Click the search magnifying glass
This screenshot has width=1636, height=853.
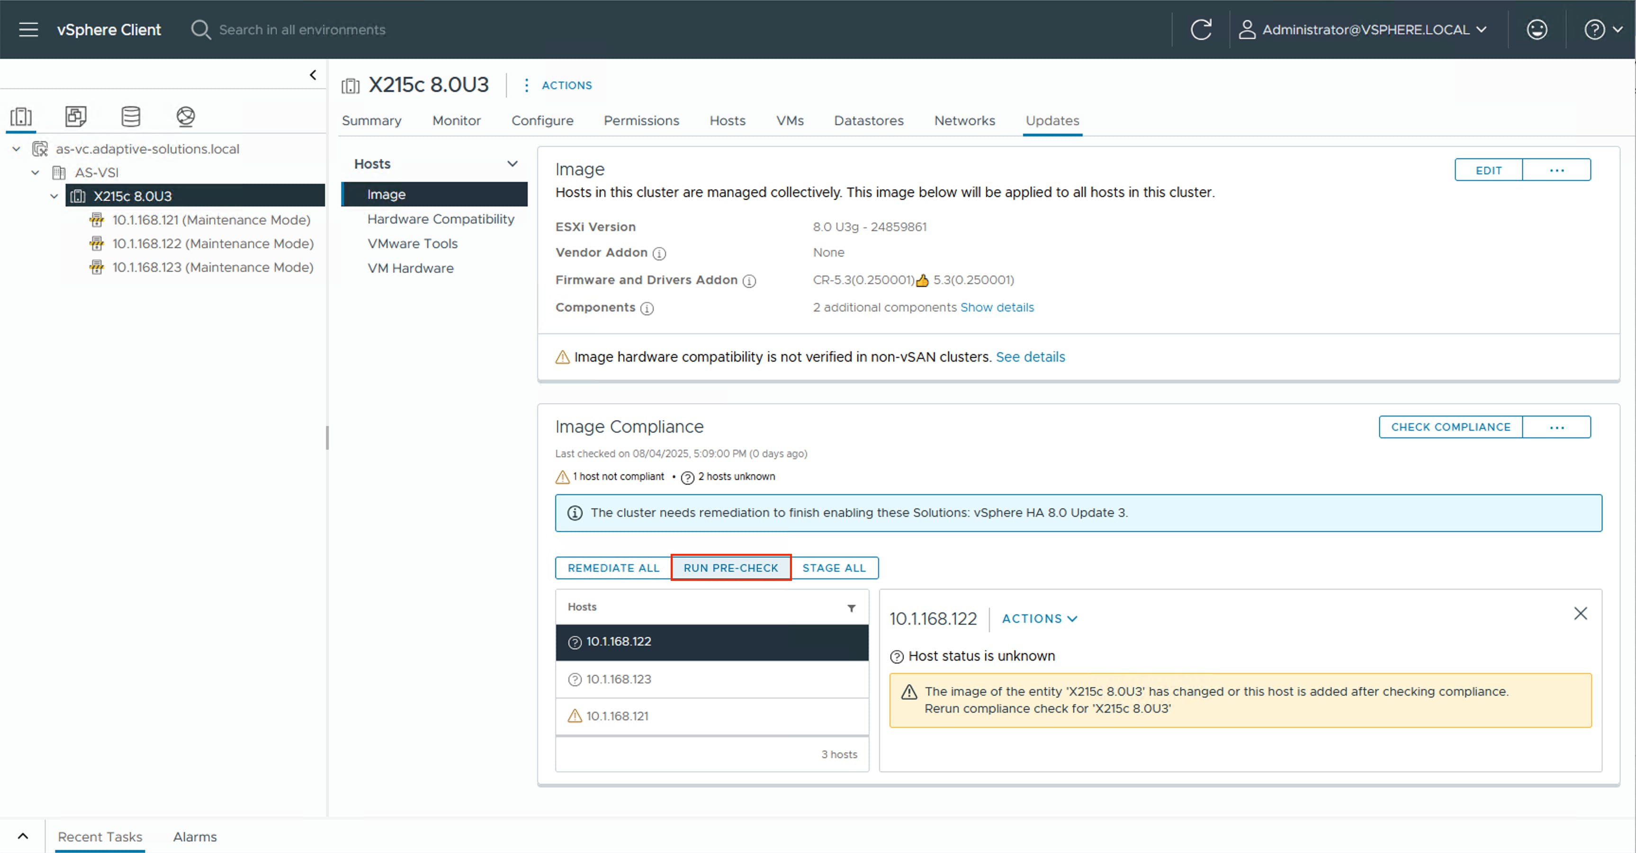pos(200,29)
